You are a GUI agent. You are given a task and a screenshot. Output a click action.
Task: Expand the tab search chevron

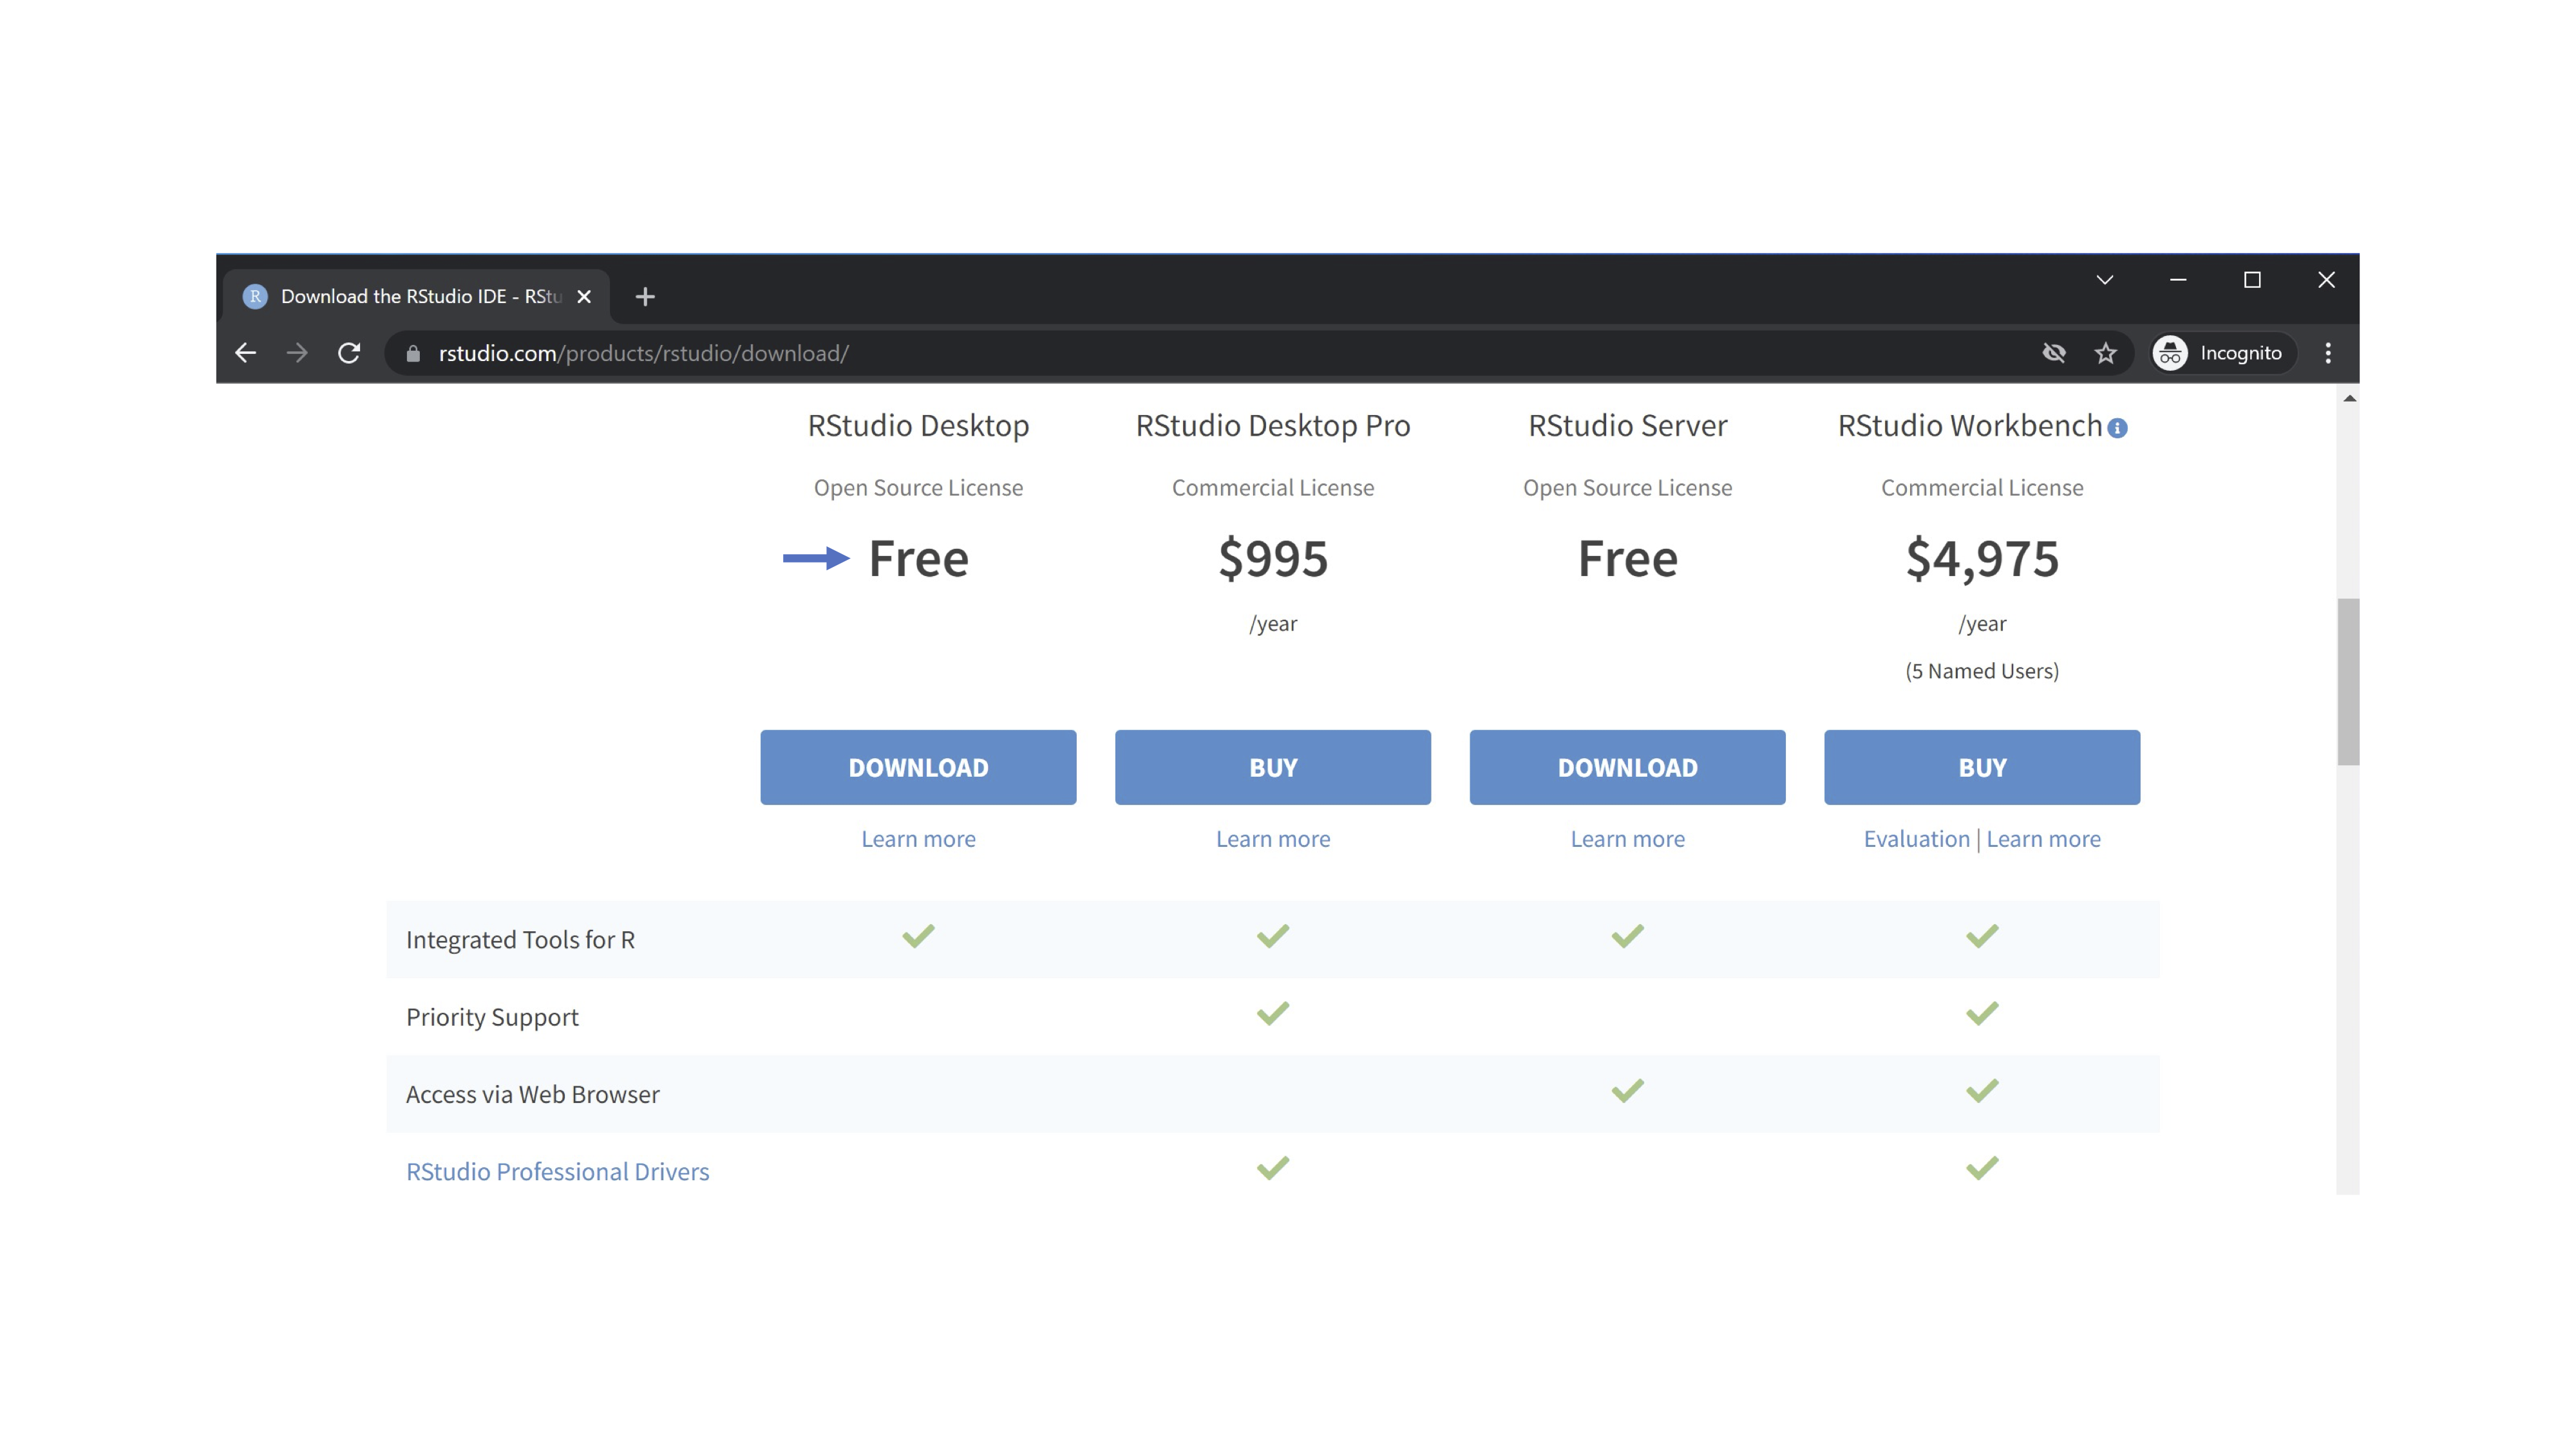[2104, 280]
